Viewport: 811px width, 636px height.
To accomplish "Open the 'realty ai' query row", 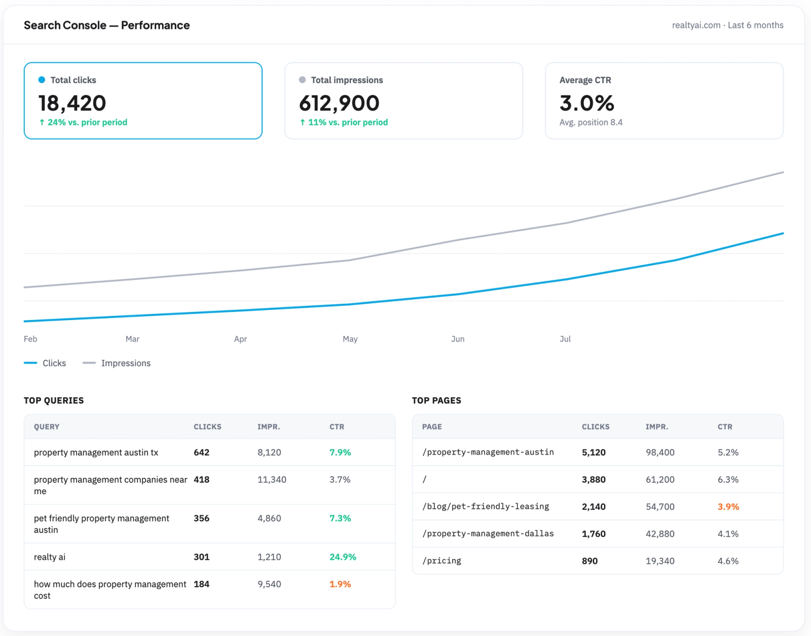I will click(209, 557).
